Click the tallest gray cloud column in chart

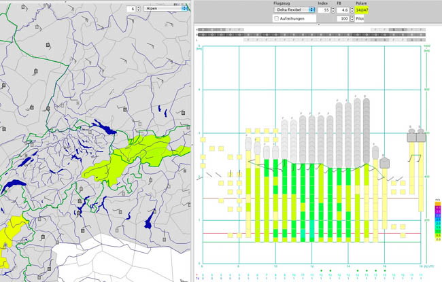[x=366, y=131]
